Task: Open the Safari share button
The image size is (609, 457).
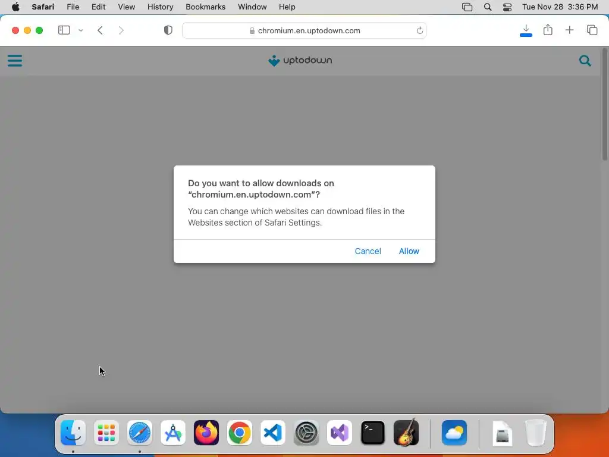Action: pyautogui.click(x=548, y=30)
